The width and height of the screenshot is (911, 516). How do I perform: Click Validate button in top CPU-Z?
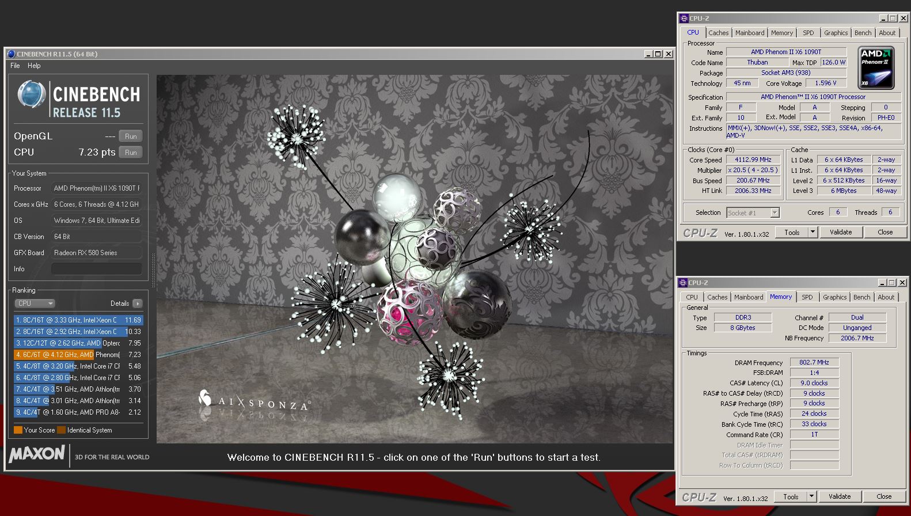pos(840,232)
